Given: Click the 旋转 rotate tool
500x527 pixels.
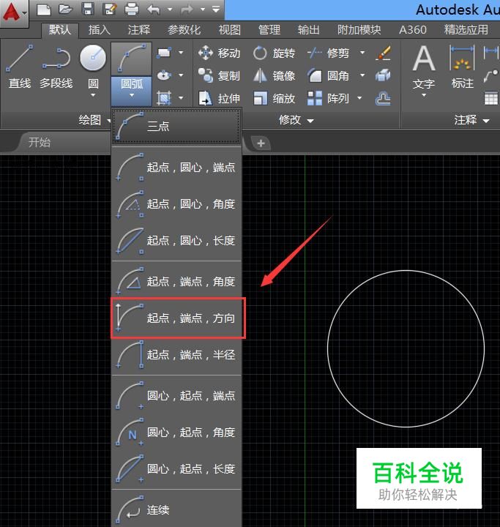Looking at the screenshot, I should coord(274,53).
